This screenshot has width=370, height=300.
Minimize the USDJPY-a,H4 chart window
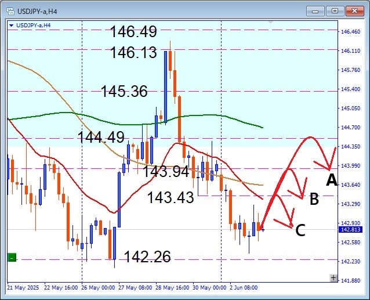[315, 11]
